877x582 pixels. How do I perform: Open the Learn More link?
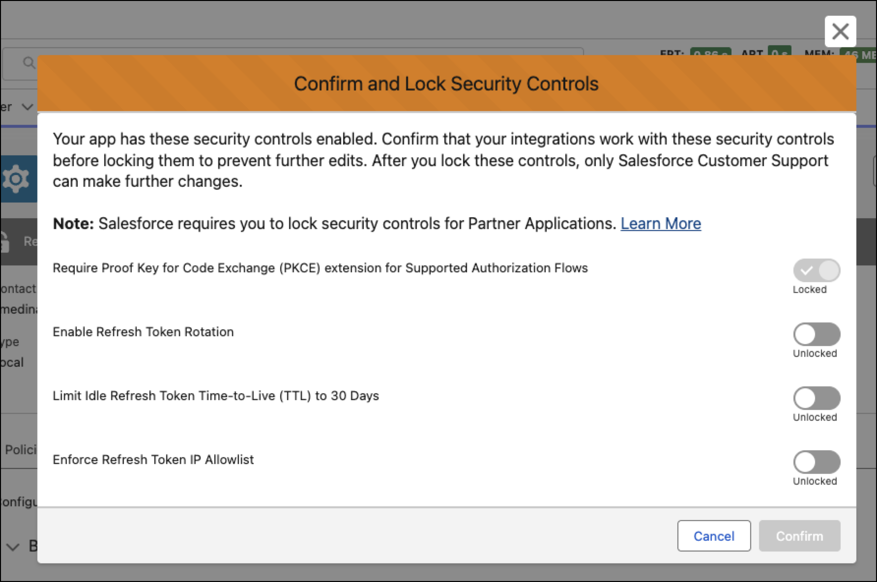pos(661,224)
